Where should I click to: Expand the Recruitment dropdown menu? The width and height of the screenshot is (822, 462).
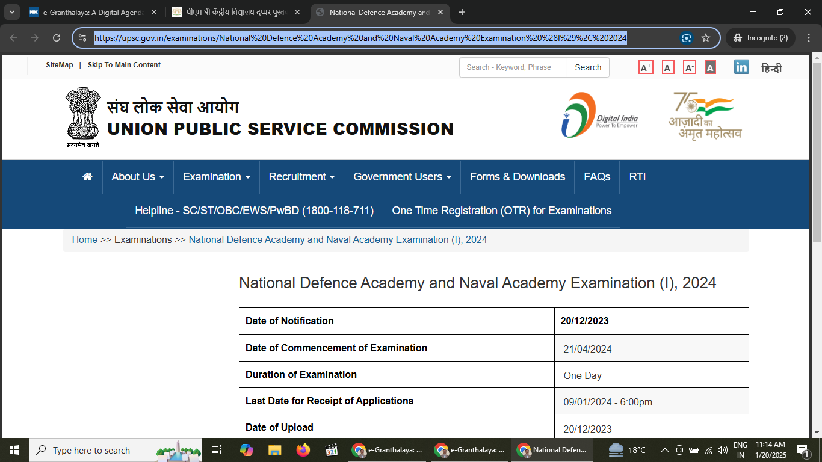(301, 177)
